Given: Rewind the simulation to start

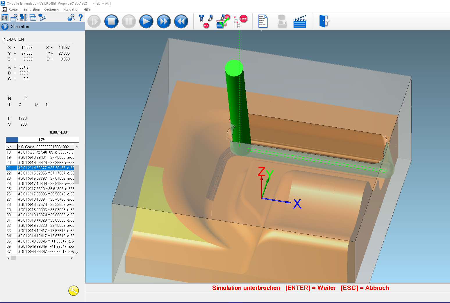Looking at the screenshot, I should click(x=181, y=22).
